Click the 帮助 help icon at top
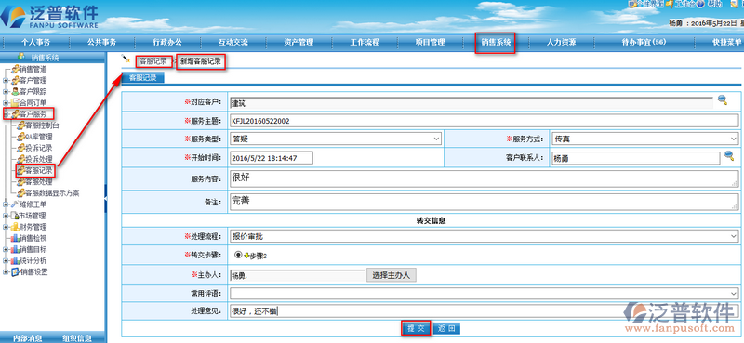Image resolution: width=744 pixels, height=343 pixels. 700,4
